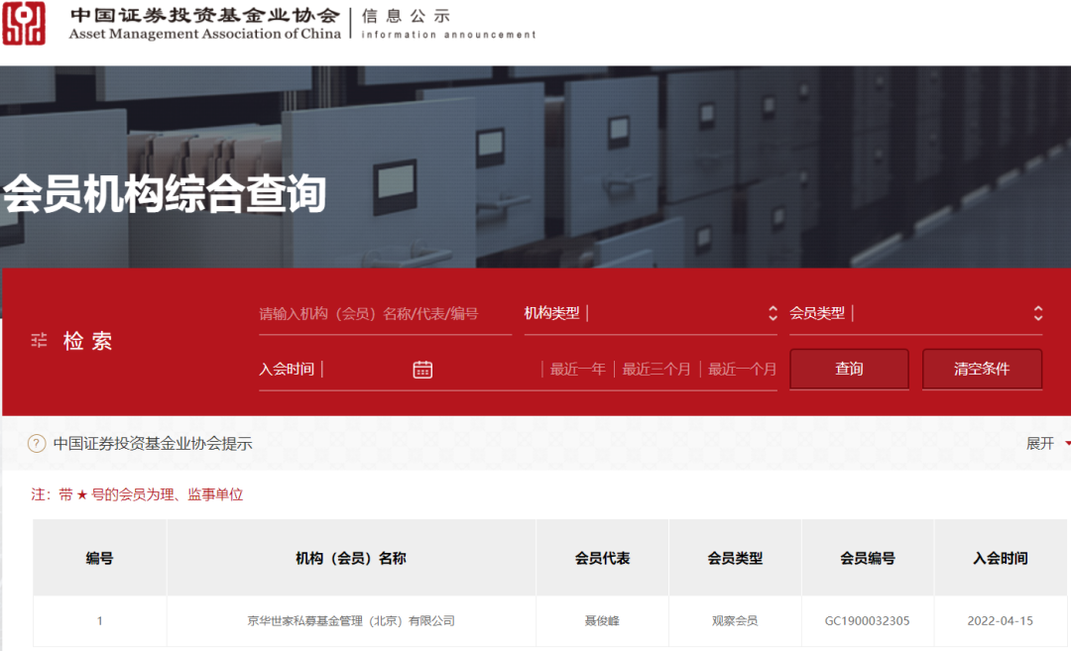Click the 机构（会员）名称 column header
Image resolution: width=1071 pixels, height=651 pixels.
(351, 558)
